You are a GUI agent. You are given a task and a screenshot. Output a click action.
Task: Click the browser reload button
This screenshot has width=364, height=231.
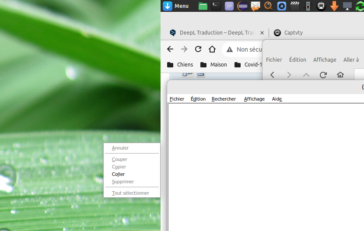[x=198, y=49]
